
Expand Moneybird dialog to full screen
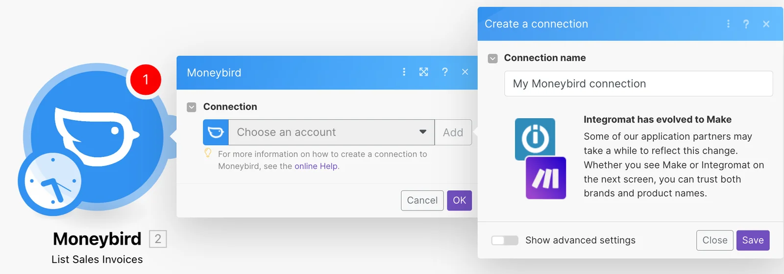[x=424, y=72]
